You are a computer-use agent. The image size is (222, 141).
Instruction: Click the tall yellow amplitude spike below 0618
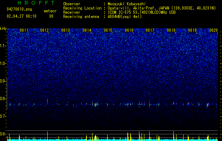point(173,136)
